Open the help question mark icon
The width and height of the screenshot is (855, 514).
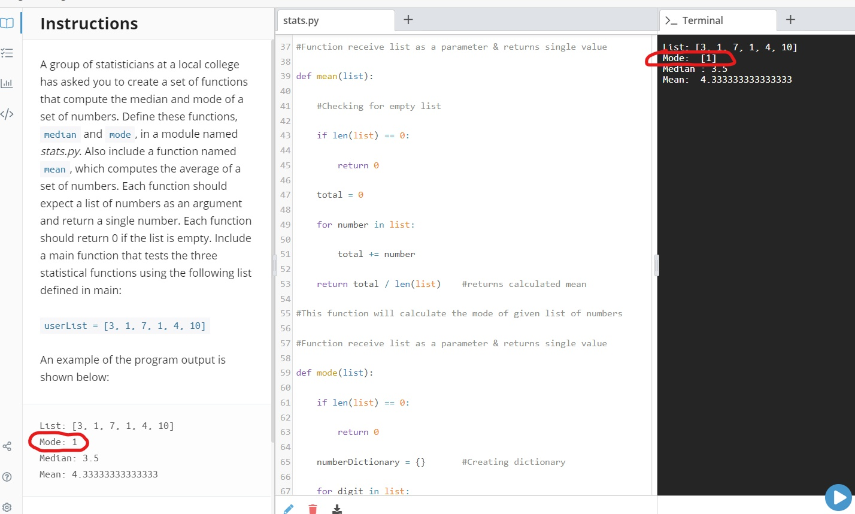[x=7, y=477]
